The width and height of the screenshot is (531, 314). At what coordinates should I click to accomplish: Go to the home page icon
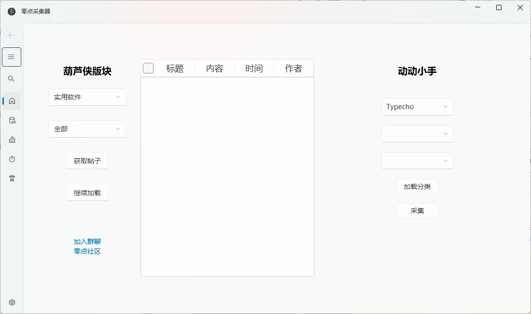[x=12, y=101]
